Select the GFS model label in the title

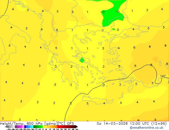click(x=70, y=124)
